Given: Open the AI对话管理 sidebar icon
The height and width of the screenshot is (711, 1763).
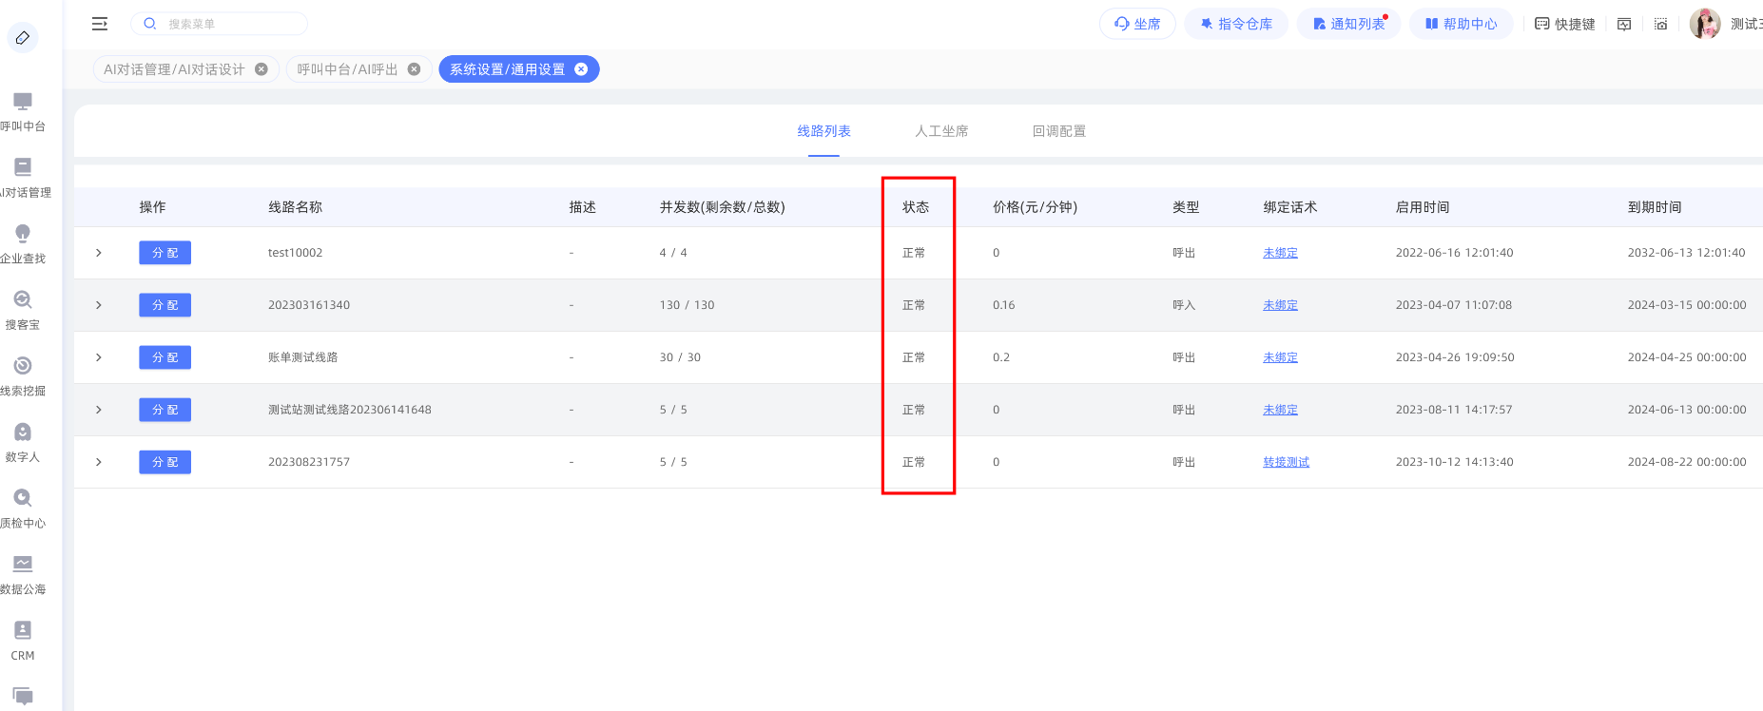Looking at the screenshot, I should pos(23,168).
